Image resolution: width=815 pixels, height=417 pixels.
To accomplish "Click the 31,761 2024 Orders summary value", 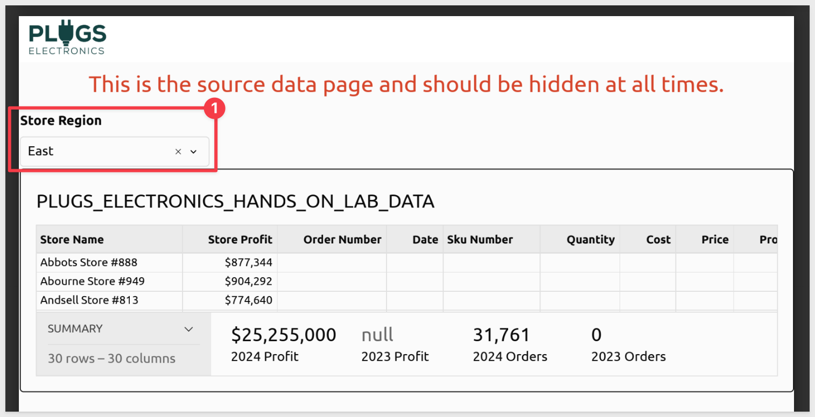I will tap(501, 335).
